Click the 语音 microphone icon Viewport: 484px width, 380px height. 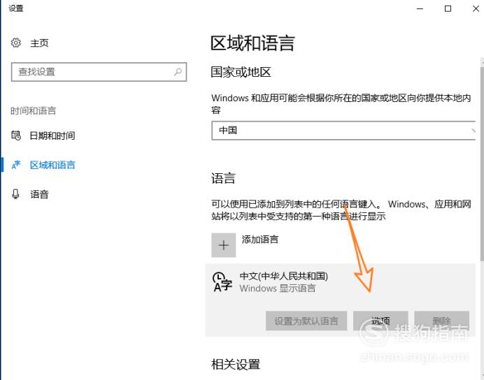pos(15,194)
